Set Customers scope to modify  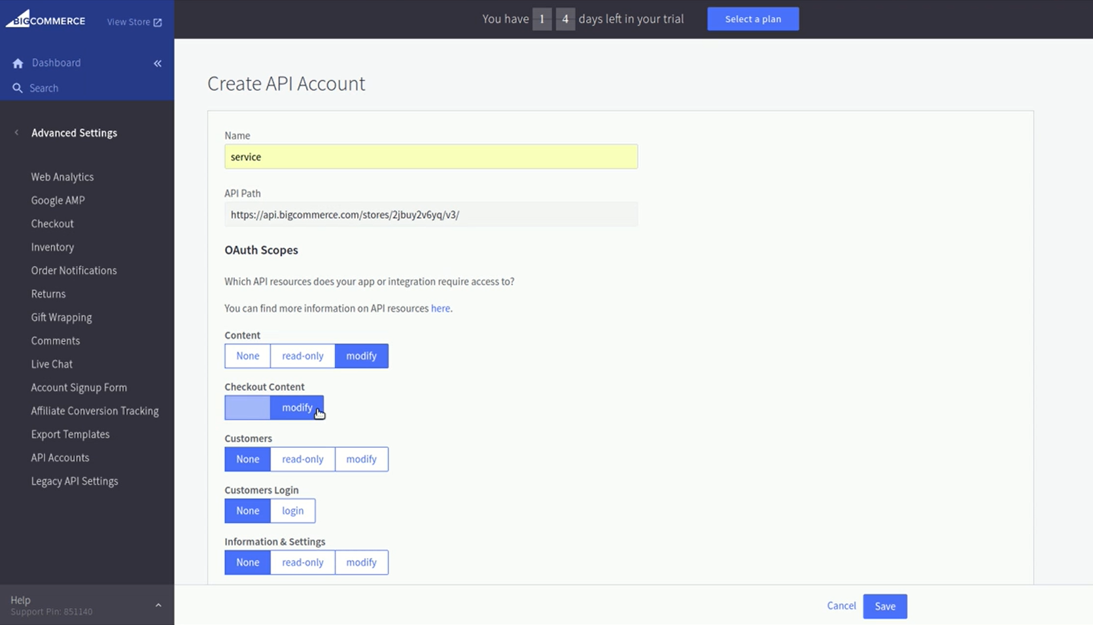pos(361,460)
